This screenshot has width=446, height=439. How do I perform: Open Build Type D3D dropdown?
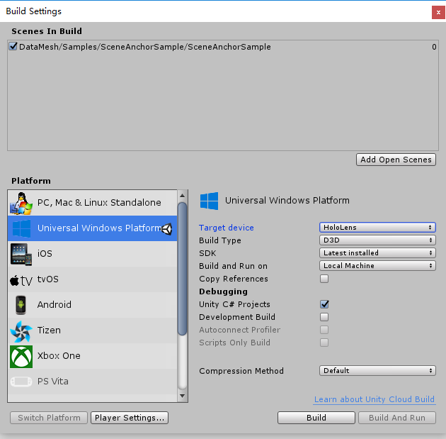click(x=377, y=240)
